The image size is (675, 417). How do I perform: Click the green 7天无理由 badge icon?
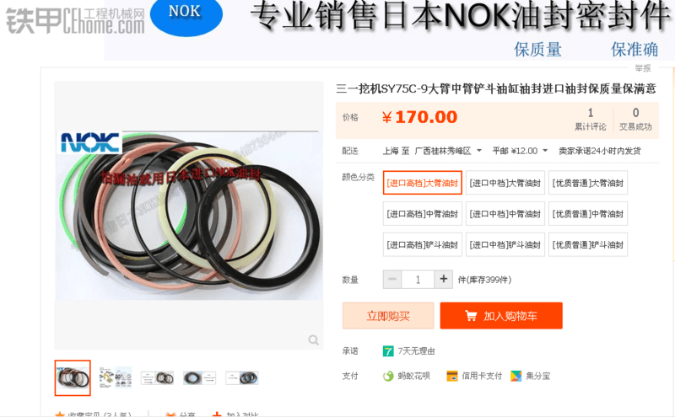[x=388, y=351]
